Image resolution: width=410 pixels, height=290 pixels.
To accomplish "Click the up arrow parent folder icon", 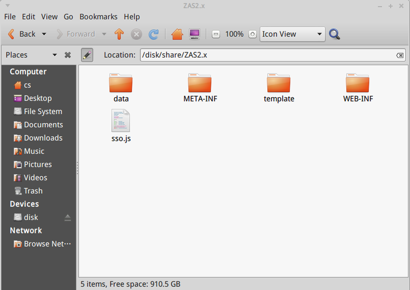I will (119, 34).
